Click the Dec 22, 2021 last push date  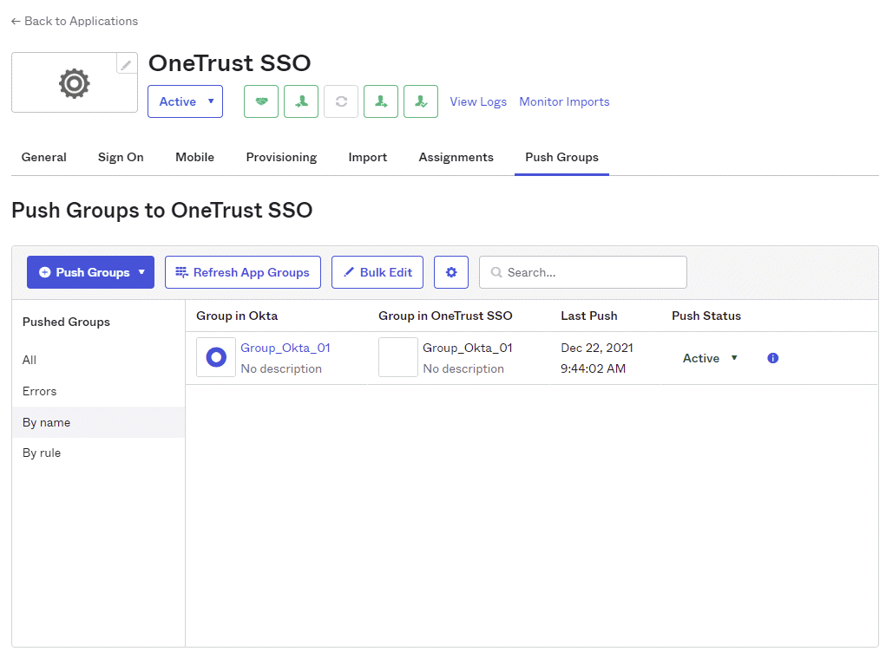[x=597, y=349]
